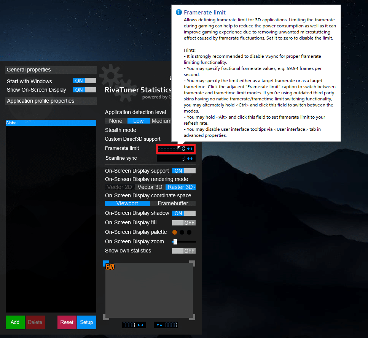Open the Raster 3D dropdown arrow
This screenshot has height=338, width=368.
(194, 187)
